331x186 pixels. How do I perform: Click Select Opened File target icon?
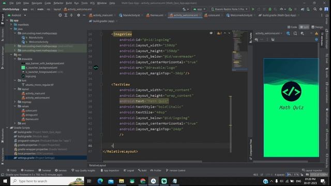(x=60, y=15)
